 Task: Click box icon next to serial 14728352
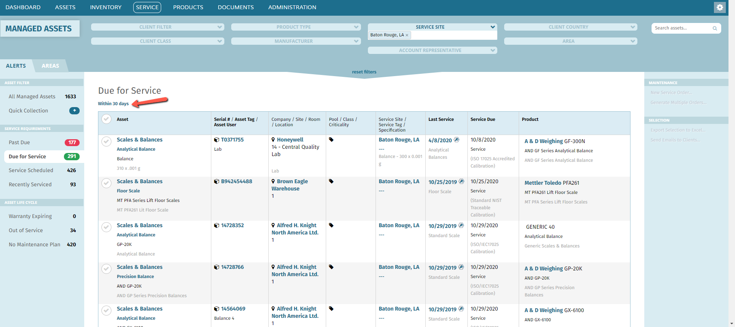point(217,226)
